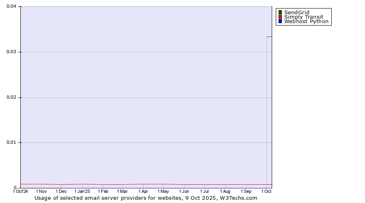
Task: Click the blue Webhost Python legend swatch
Action: (280, 22)
